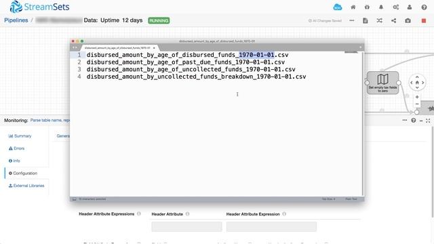The height and width of the screenshot is (244, 434).
Task: Open monitoring panel ellipsis menu
Action: 405,121
